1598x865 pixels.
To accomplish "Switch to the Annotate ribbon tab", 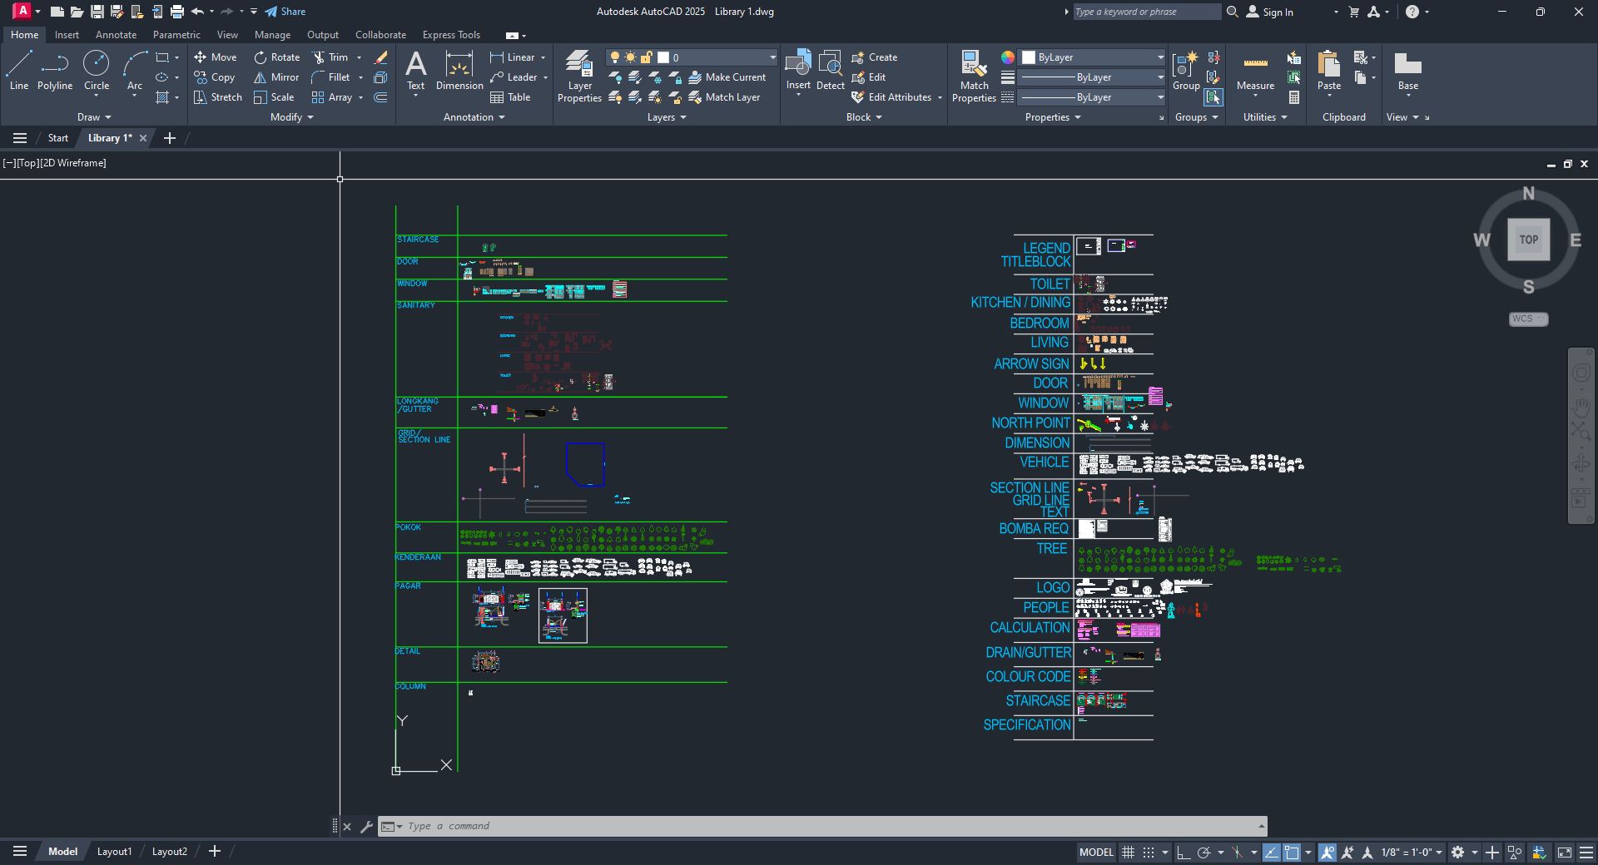I will [116, 35].
